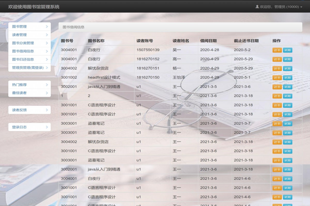Sort by the 借阅日期 column header

point(207,40)
